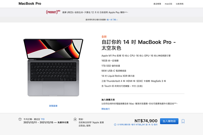Click the MacBook Pro product image
This screenshot has height=135, width=203.
coord(53,67)
